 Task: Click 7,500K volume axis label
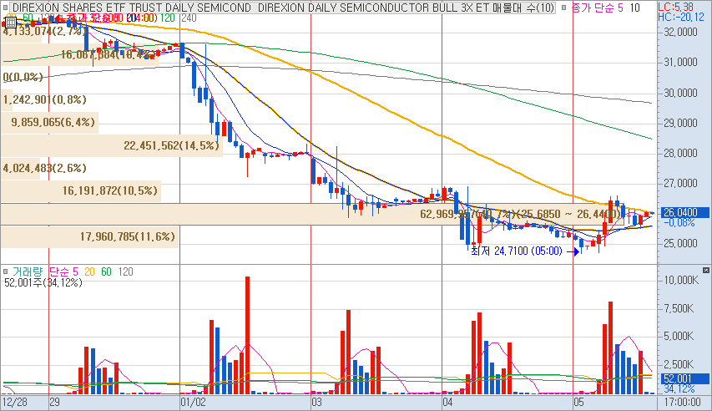(x=679, y=309)
